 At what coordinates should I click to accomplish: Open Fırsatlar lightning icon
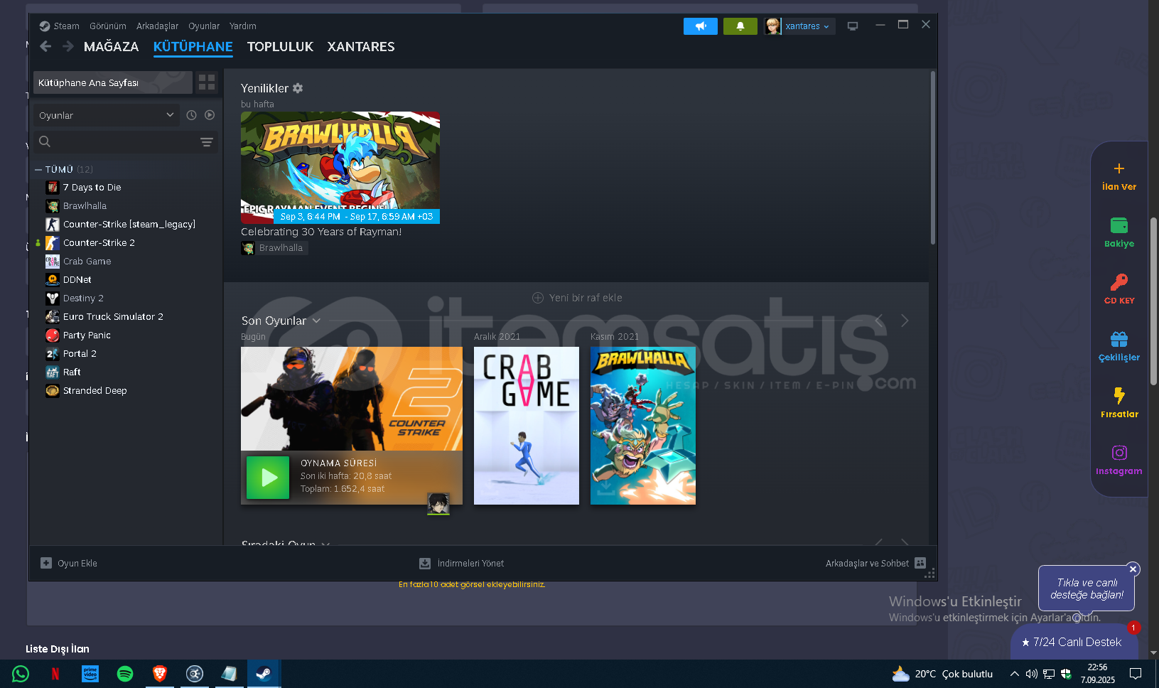pos(1119,396)
